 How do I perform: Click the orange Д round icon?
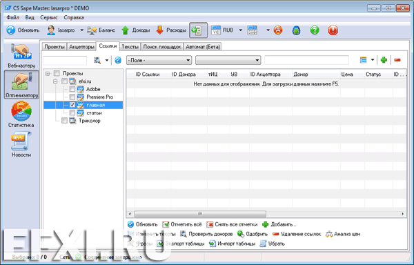278,30
